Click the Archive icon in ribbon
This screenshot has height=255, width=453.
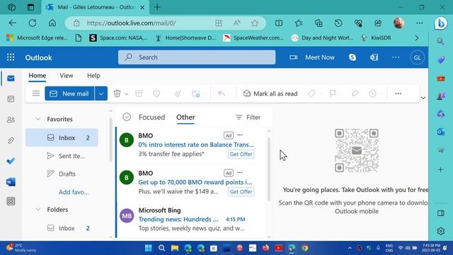pos(139,93)
